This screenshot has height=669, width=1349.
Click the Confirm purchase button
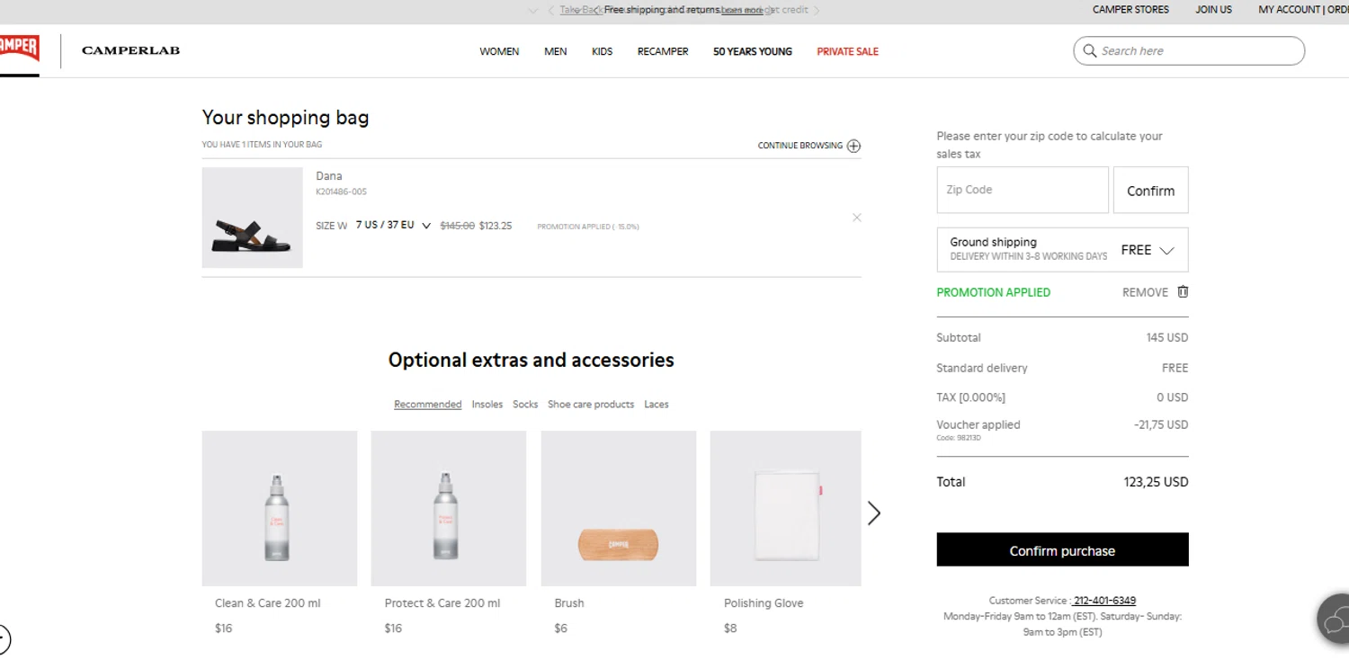pyautogui.click(x=1062, y=550)
